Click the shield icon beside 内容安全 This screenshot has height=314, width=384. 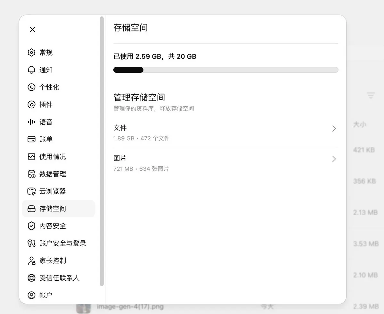[31, 226]
